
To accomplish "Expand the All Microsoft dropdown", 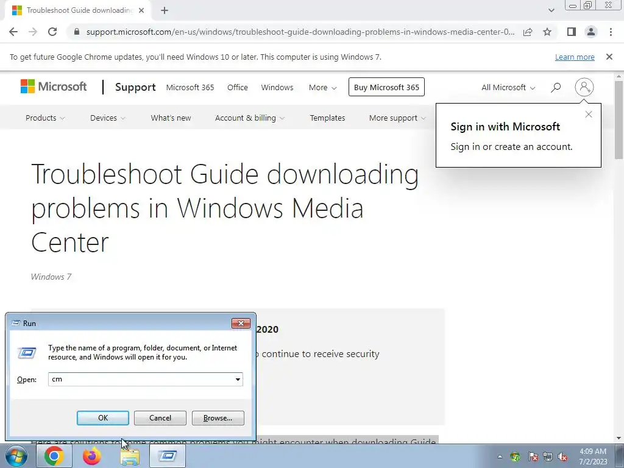I will point(508,88).
